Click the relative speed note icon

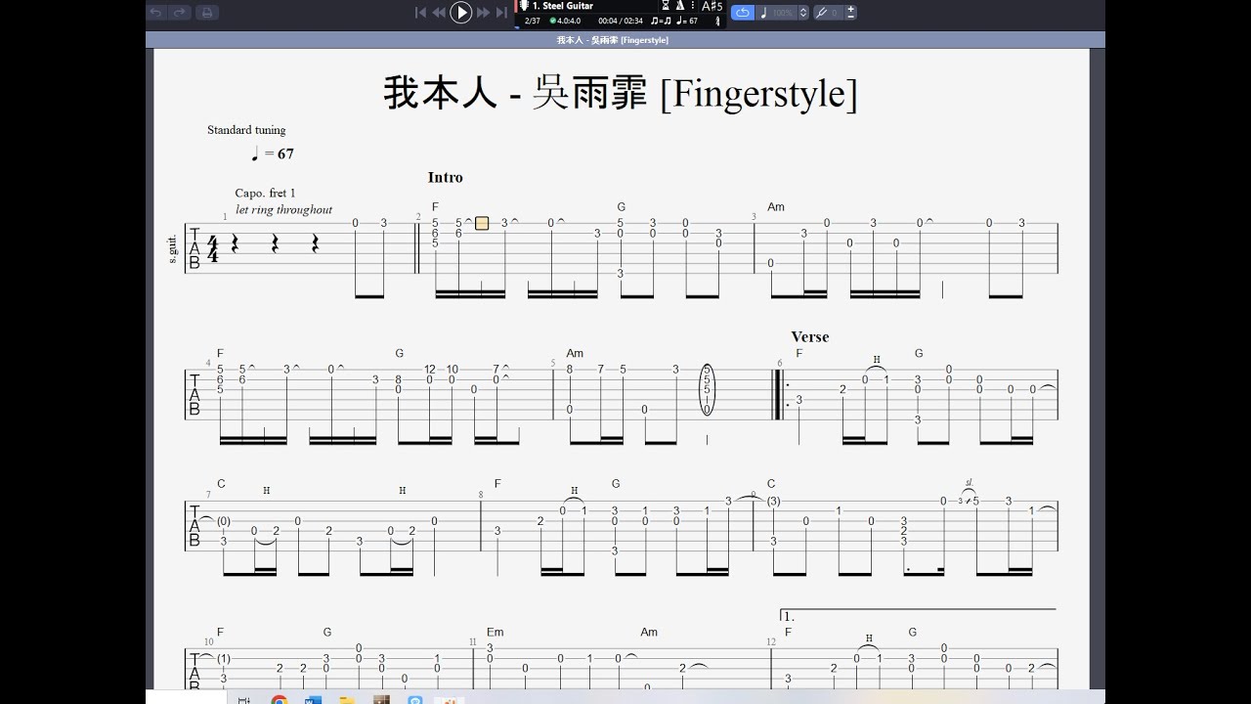764,13
